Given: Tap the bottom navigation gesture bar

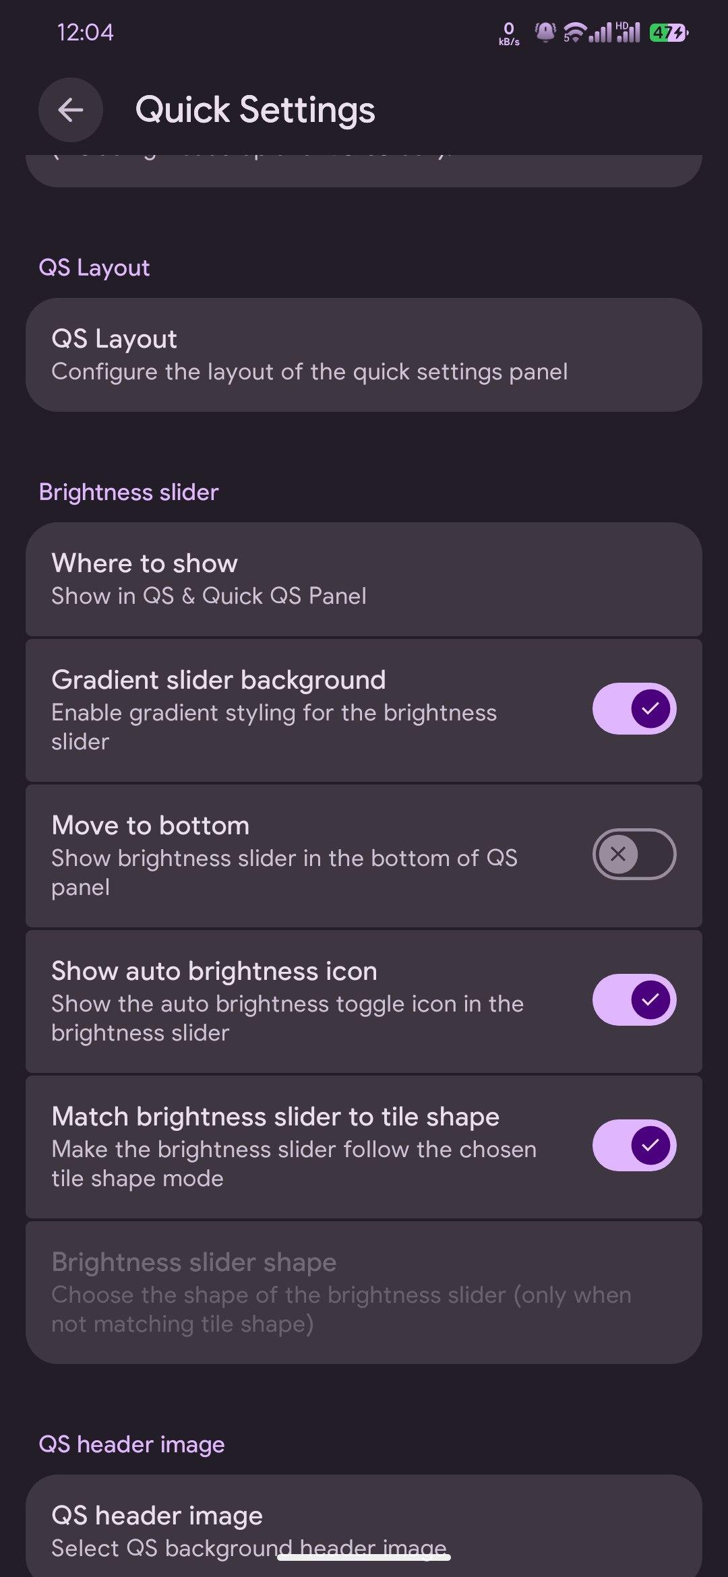Looking at the screenshot, I should (364, 1557).
